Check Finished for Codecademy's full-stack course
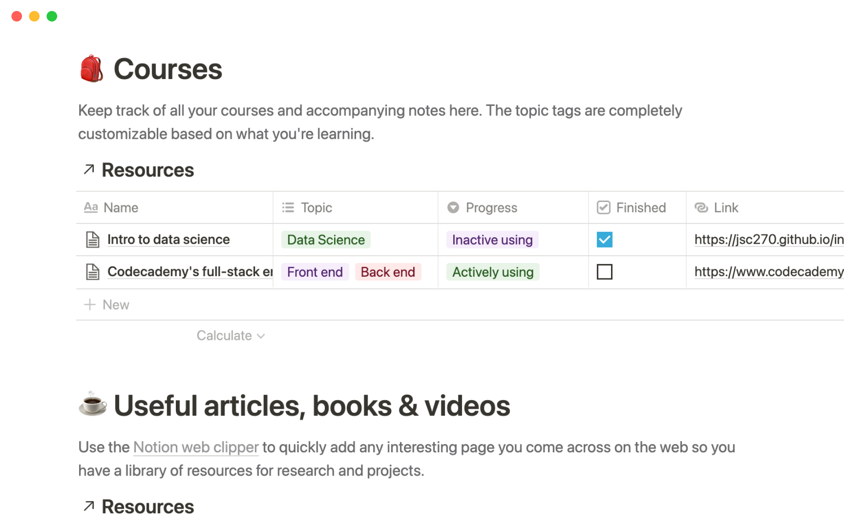Screen dimensions: 844x527 pos(604,271)
